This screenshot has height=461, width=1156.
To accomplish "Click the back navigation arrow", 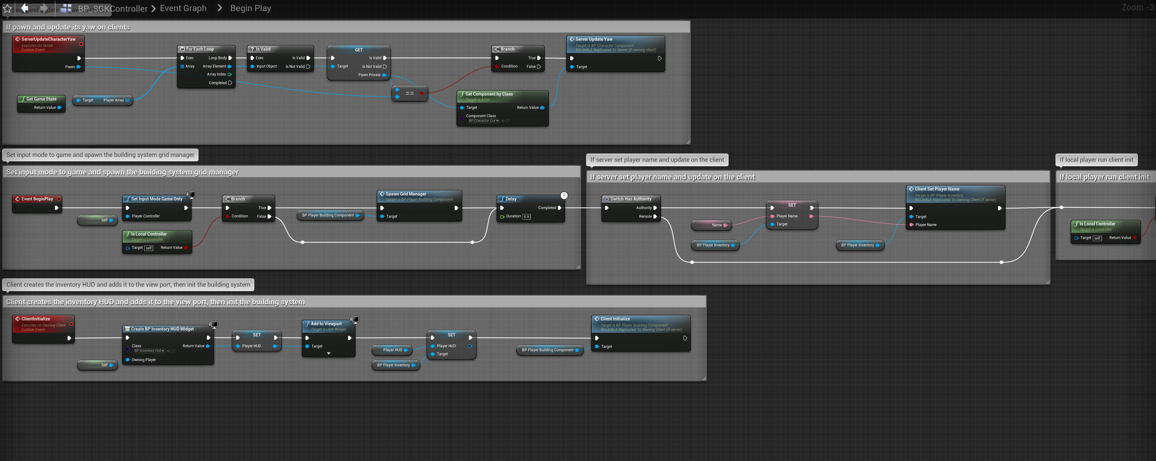I will (x=25, y=8).
